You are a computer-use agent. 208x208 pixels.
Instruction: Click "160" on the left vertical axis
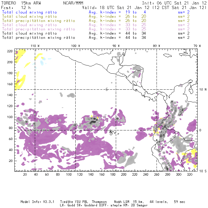click(x=10, y=84)
